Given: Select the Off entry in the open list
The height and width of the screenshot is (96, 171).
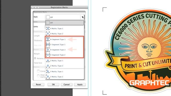Looking at the screenshot, I should click(x=65, y=23).
